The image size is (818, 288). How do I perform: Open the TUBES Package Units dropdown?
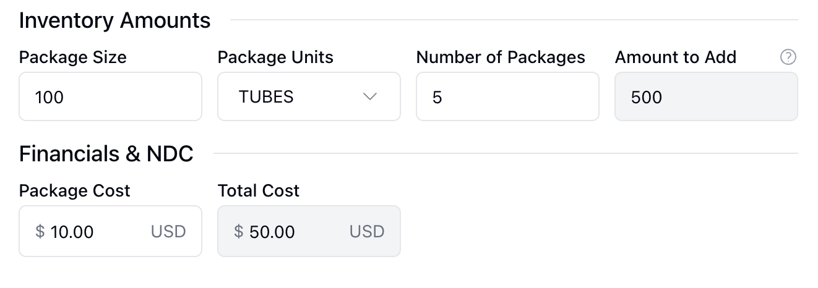[x=308, y=97]
